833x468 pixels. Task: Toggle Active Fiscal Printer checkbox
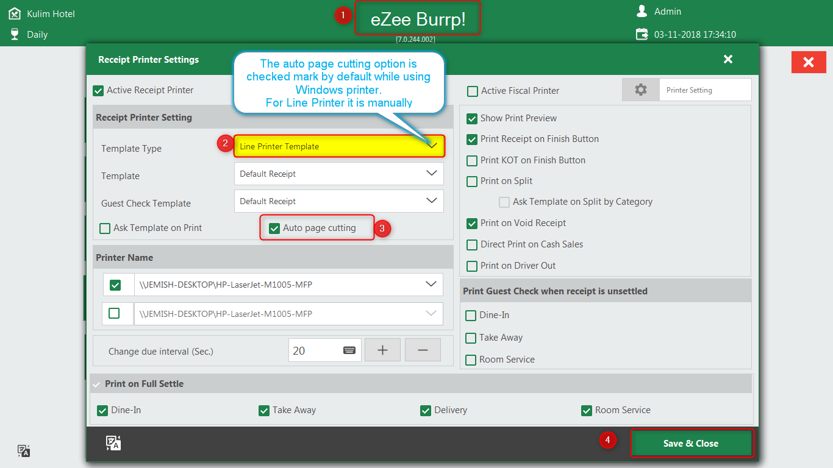472,91
